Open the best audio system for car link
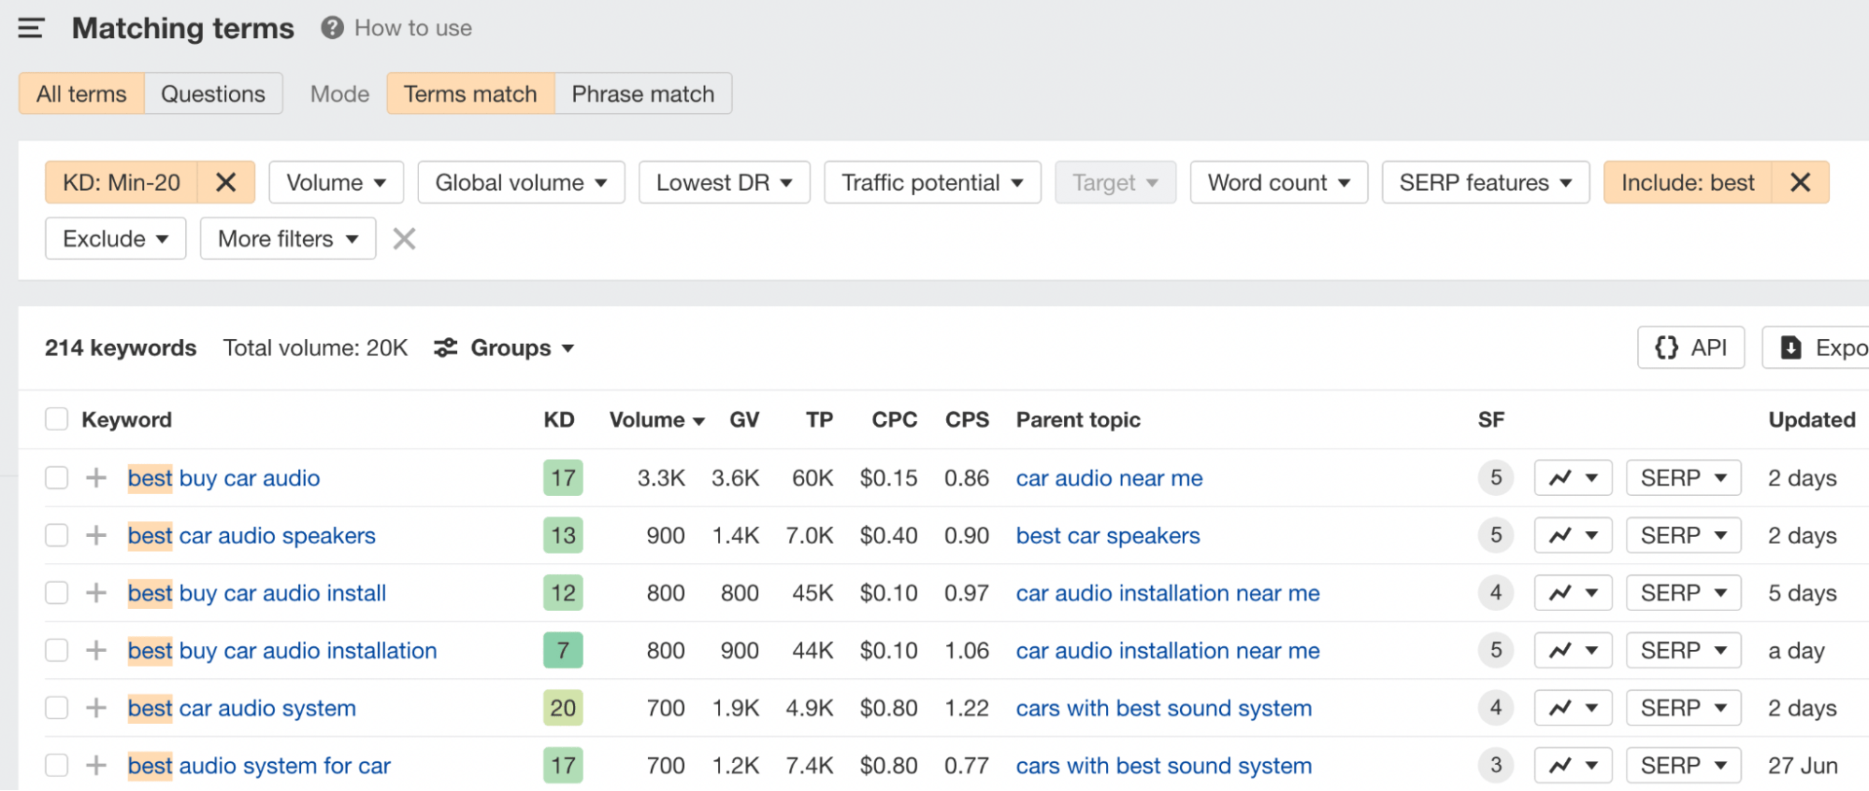Screen dimensions: 1869x791 259,766
